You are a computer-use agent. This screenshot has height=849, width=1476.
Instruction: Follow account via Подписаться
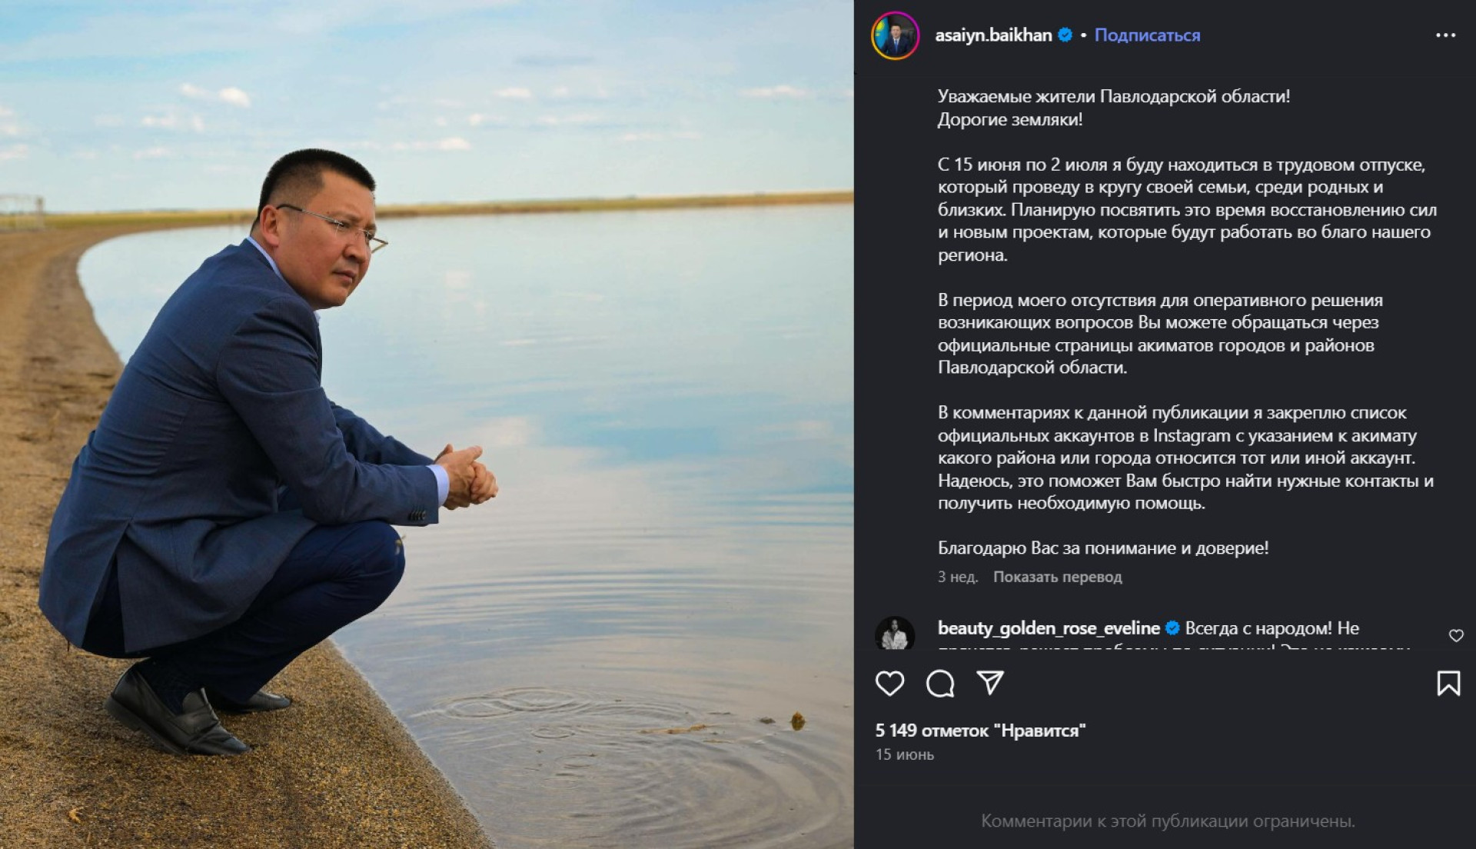(1147, 35)
